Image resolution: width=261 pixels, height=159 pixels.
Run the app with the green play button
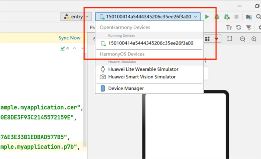click(x=207, y=17)
